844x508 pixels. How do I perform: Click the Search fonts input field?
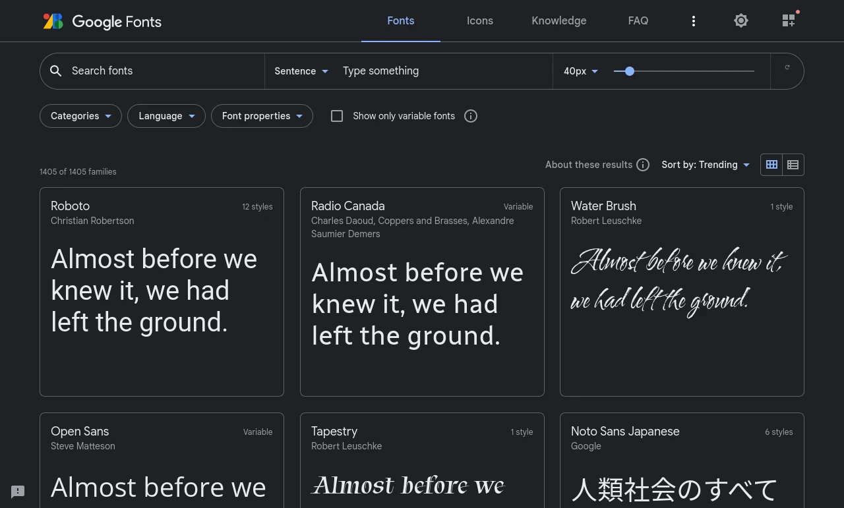click(165, 71)
